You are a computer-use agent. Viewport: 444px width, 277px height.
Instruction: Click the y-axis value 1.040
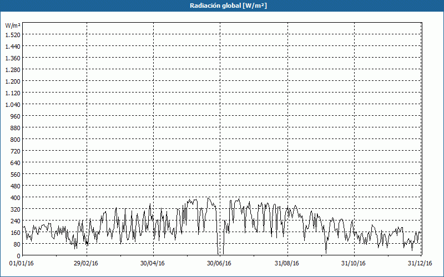point(13,105)
